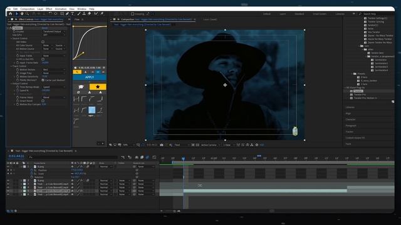Click the yellow curve mode button in Flow
The width and height of the screenshot is (401, 225).
[77, 72]
